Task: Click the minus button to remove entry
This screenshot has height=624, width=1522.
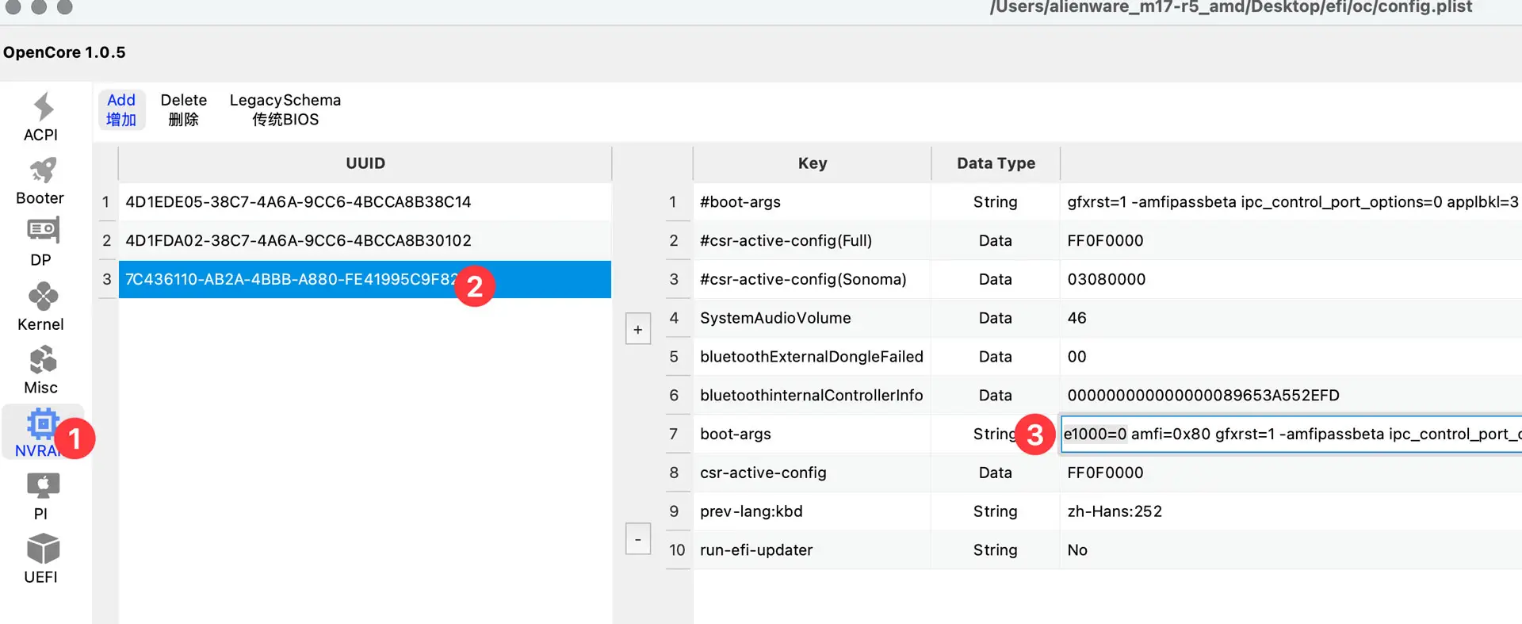Action: pos(638,539)
